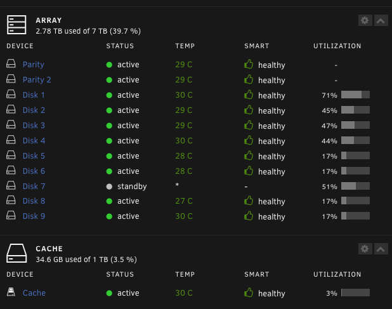Click Disk 4's SMART thumbs-up icon
The image size is (392, 309).
[249, 140]
